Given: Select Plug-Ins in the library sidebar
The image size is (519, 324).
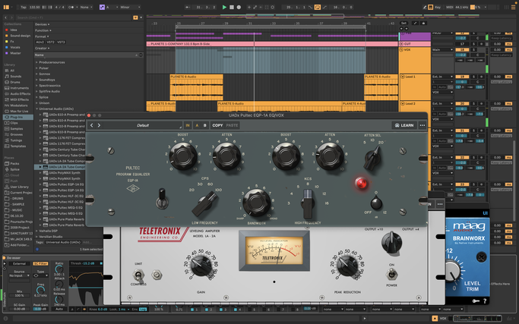Looking at the screenshot, I should click(x=17, y=118).
